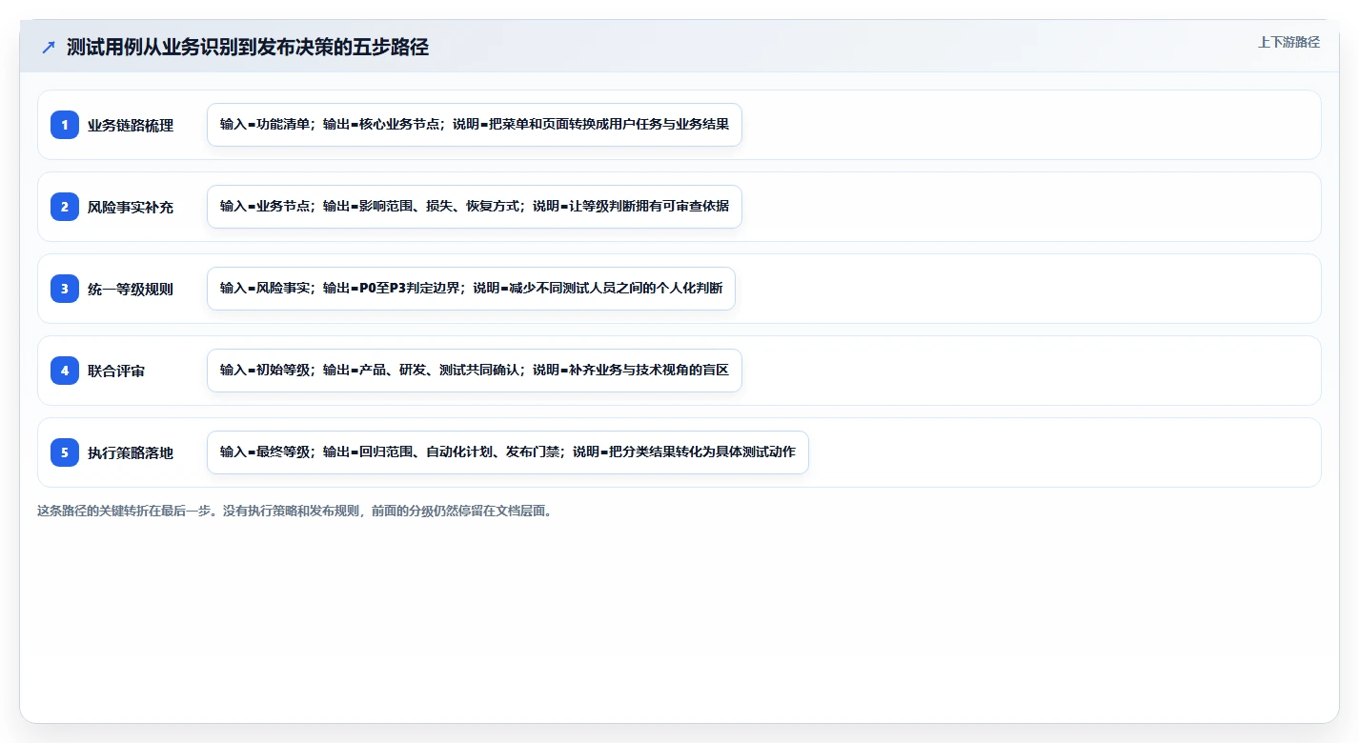Select step number badge 2
Image resolution: width=1359 pixels, height=743 pixels.
(65, 207)
